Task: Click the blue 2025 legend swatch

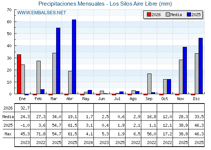Action: 189,15
